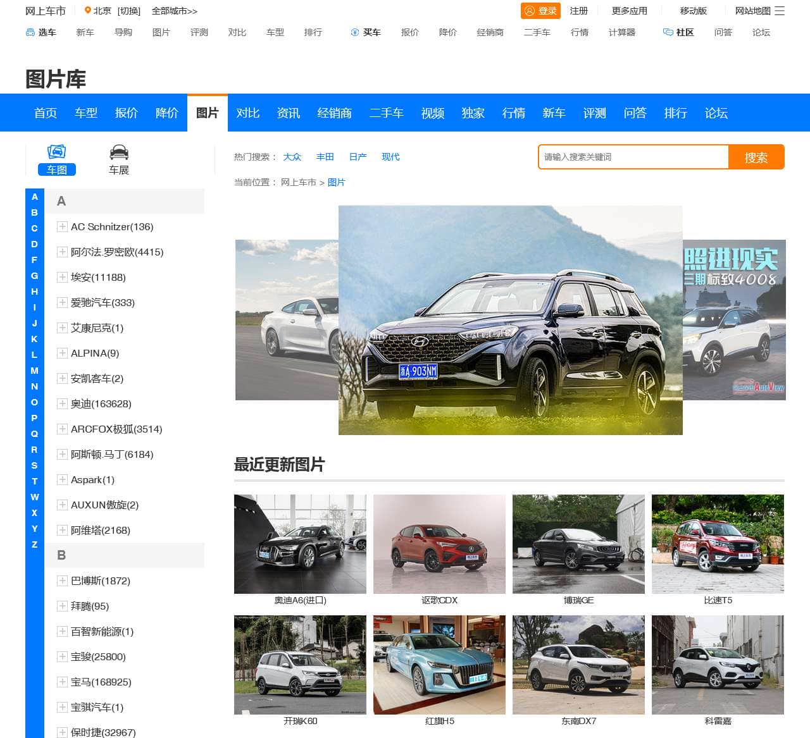Open the 计算器 link in top menu
Viewport: 810px width, 738px height.
pos(622,32)
